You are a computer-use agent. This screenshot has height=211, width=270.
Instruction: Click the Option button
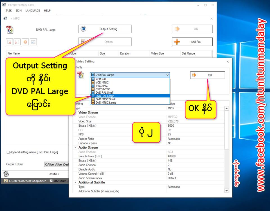click(105, 42)
